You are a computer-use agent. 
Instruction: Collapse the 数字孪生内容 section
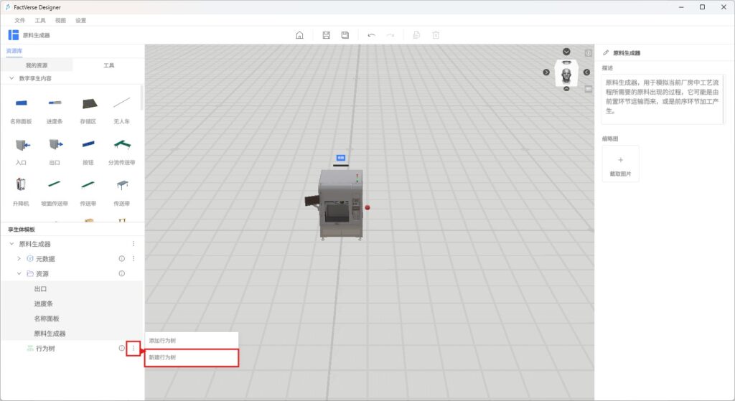[x=11, y=77]
